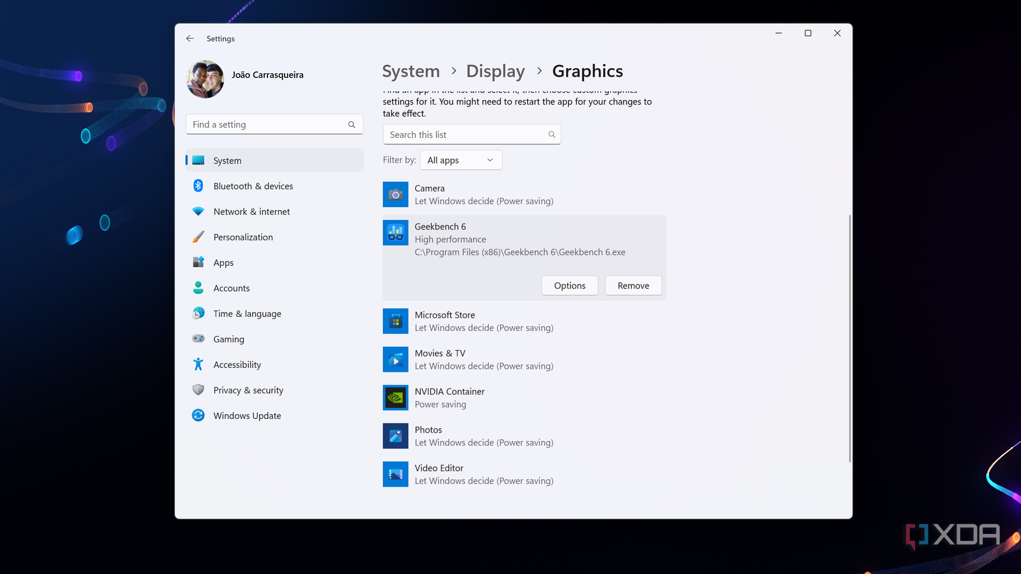Click the back arrow in Settings header
Screen dimensions: 1021x574
pos(190,38)
